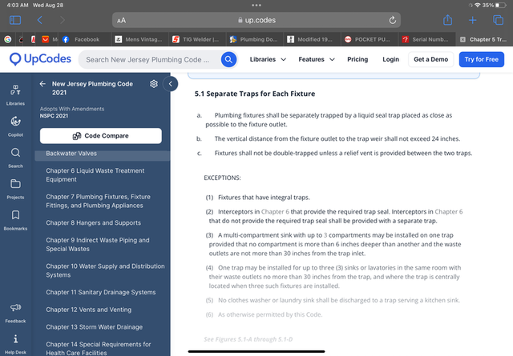Image resolution: width=513 pixels, height=356 pixels.
Task: Click the Search New Jersey Plumbing Code field
Action: [x=149, y=59]
